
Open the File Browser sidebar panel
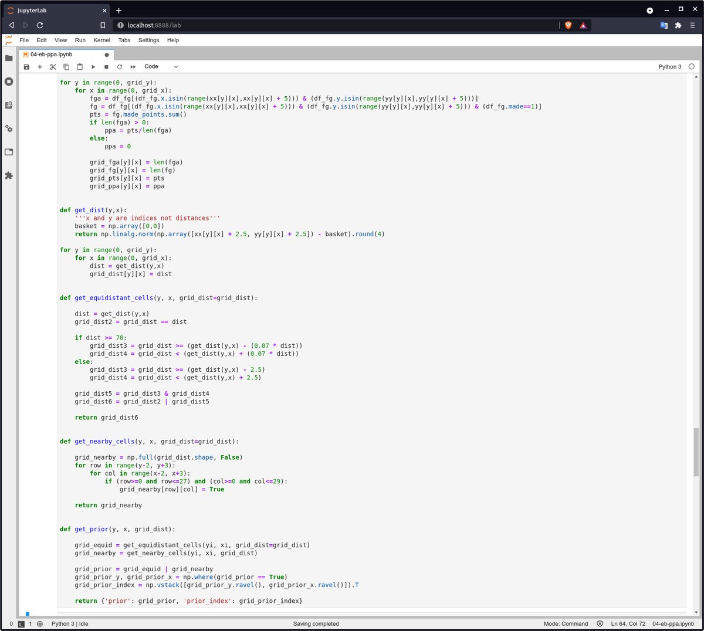[x=9, y=58]
